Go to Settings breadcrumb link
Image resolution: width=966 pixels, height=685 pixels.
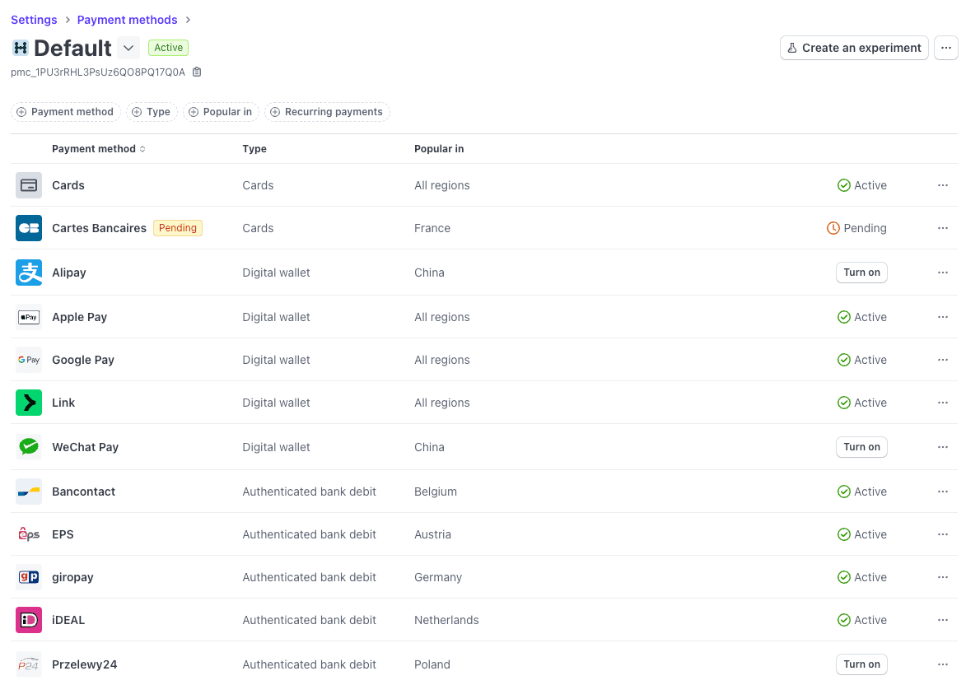[34, 20]
